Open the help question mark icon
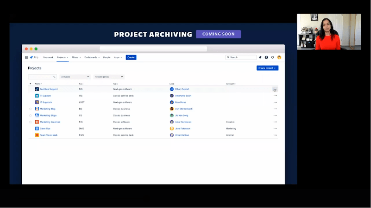 tap(266, 57)
